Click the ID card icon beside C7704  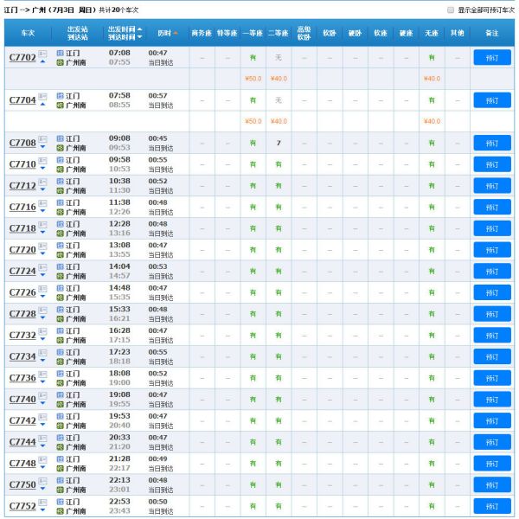(42, 96)
